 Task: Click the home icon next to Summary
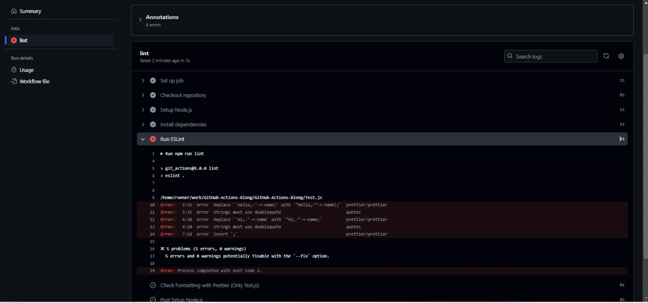click(13, 11)
